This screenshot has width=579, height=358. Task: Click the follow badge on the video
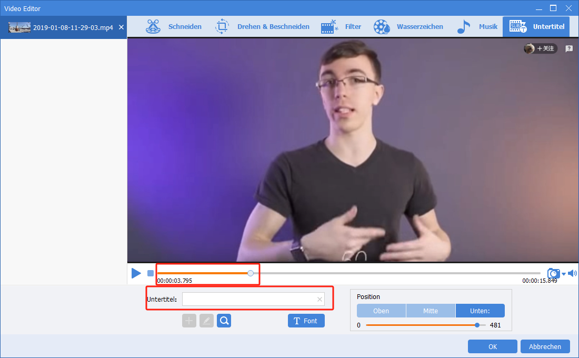(540, 48)
